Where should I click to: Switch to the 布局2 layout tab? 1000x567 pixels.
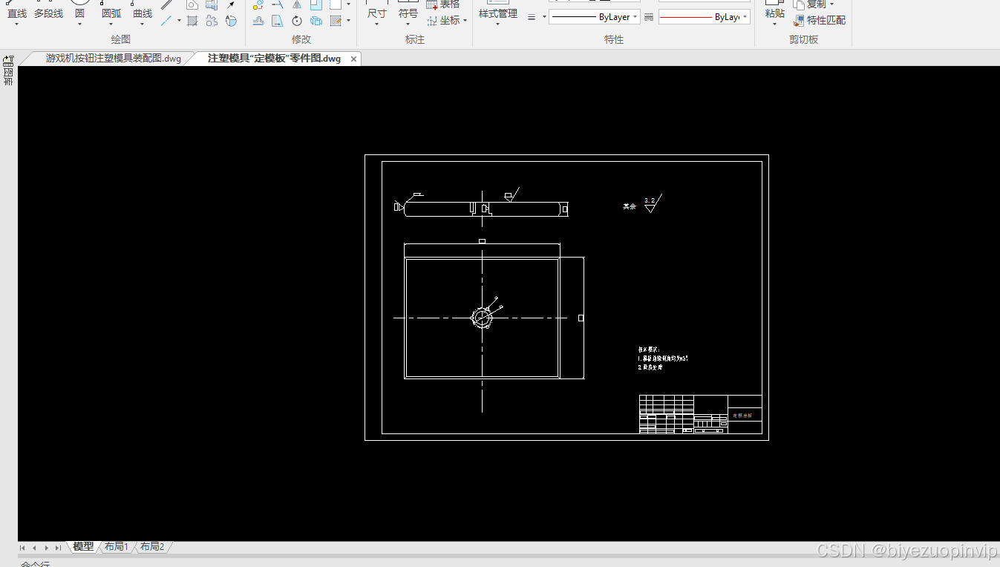(151, 547)
